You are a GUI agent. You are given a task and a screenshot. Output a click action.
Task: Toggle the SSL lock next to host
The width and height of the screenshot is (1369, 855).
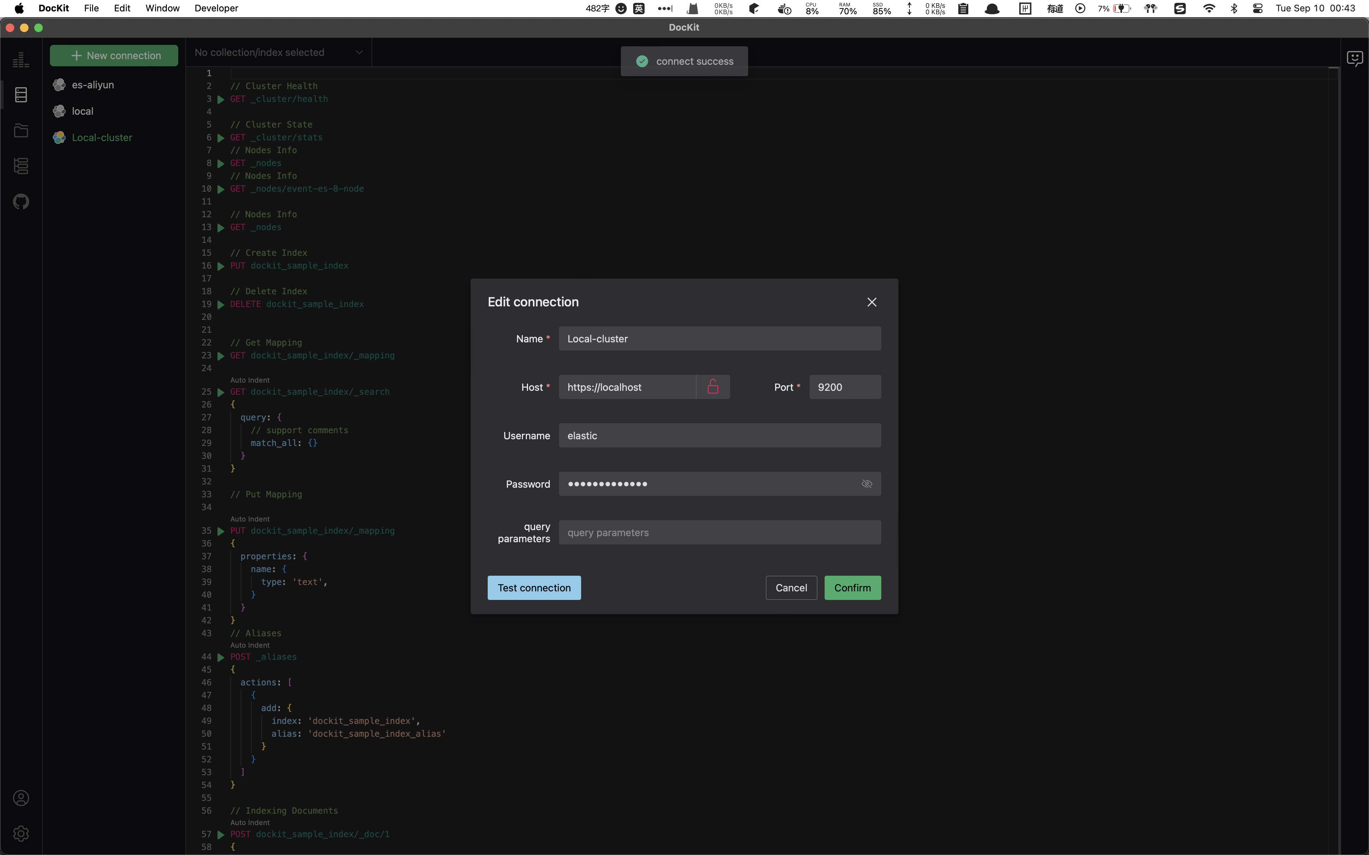(713, 387)
